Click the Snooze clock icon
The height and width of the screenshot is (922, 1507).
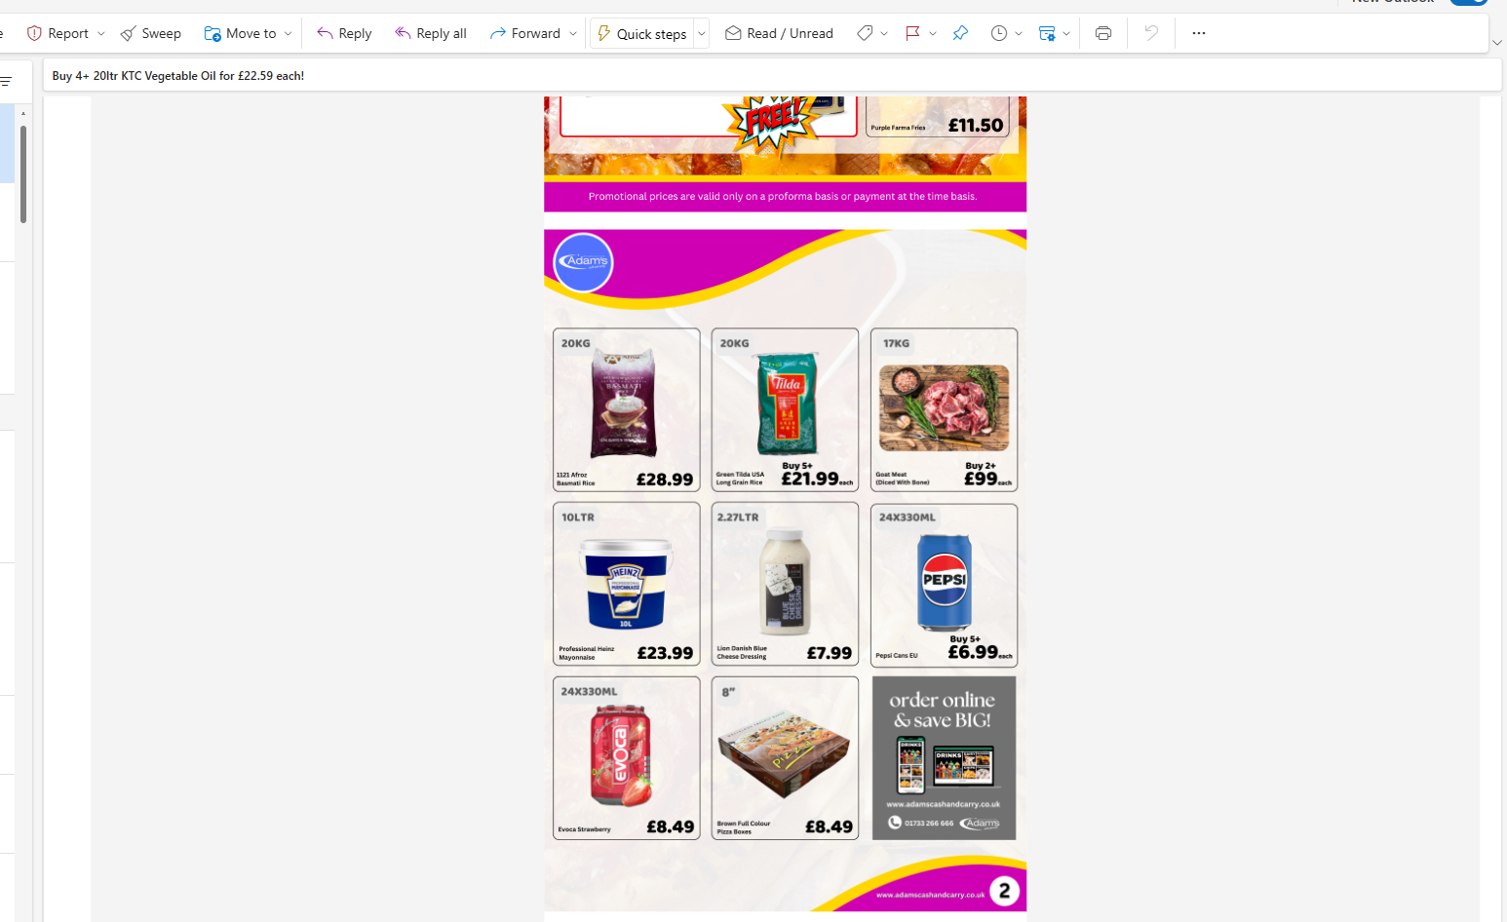[998, 33]
